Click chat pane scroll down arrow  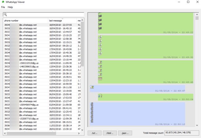[197, 125]
